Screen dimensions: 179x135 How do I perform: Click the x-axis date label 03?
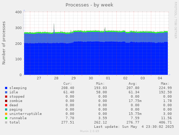(x=143, y=78)
